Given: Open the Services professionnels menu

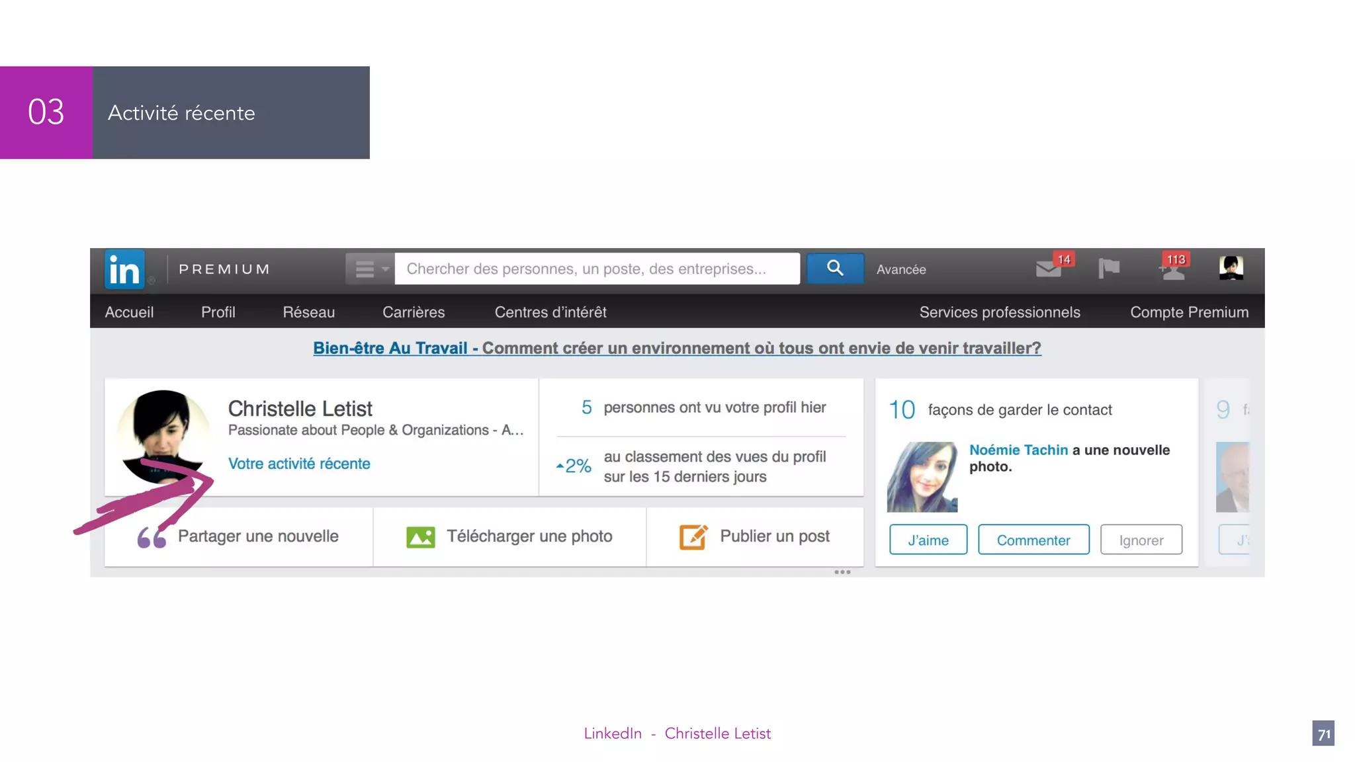Looking at the screenshot, I should click(x=1000, y=312).
